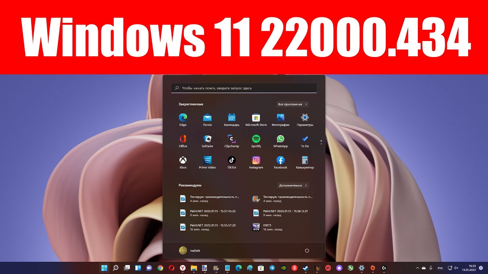This screenshot has width=488, height=274.
Task: Switch input language РУС
Action: (440, 268)
